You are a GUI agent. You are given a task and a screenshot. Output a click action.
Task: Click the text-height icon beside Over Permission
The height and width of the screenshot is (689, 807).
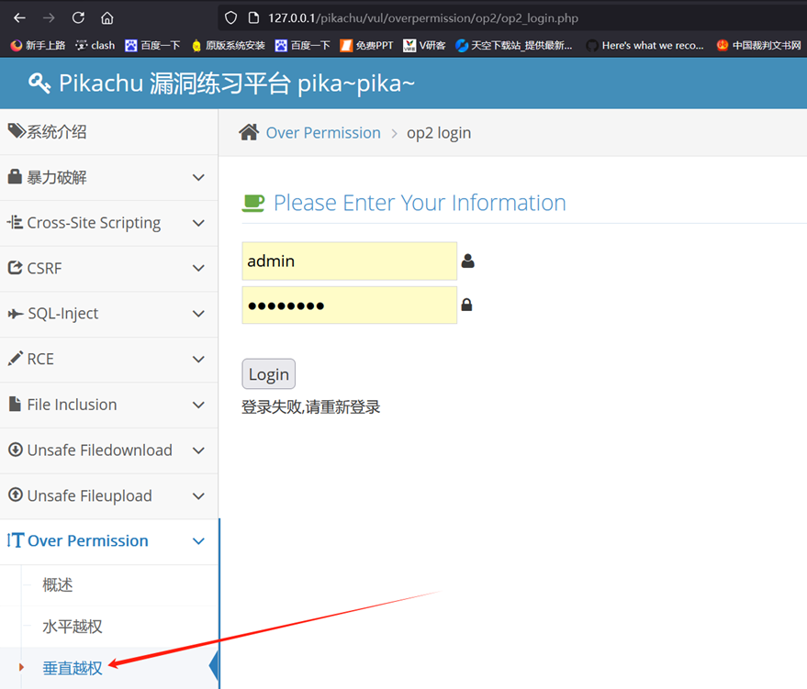tap(16, 539)
